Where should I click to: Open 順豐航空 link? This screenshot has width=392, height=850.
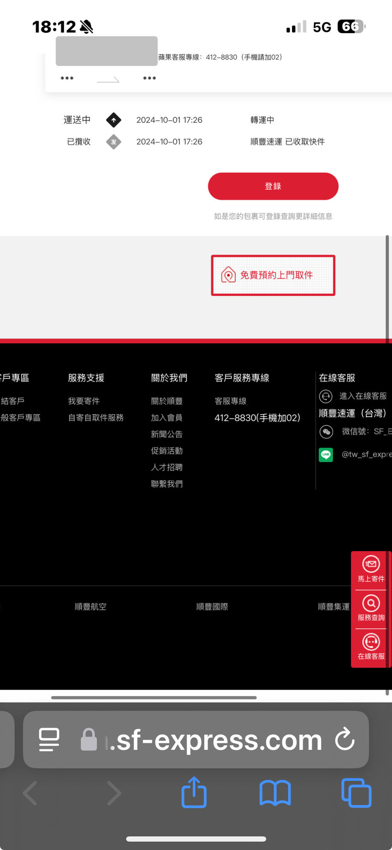(x=90, y=607)
